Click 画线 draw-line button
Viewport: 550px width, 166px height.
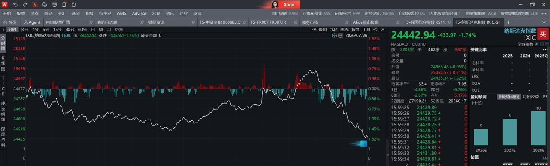point(345,30)
